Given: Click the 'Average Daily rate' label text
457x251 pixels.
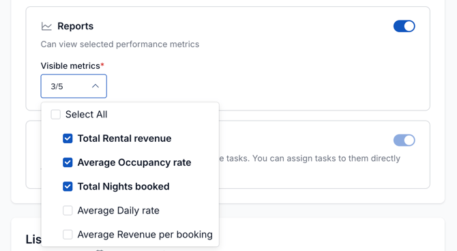Looking at the screenshot, I should tap(118, 211).
